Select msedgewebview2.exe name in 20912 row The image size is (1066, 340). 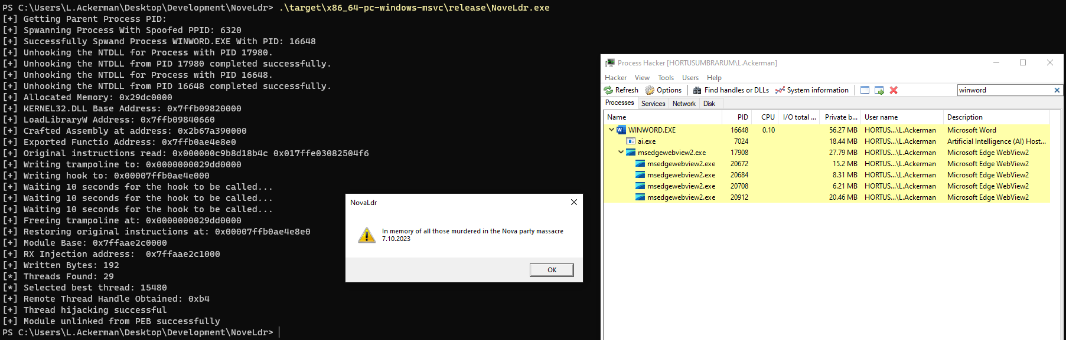pyautogui.click(x=681, y=197)
